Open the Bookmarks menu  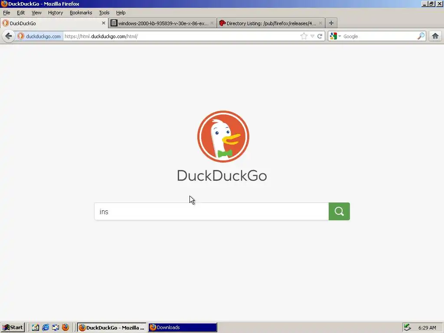pyautogui.click(x=81, y=13)
